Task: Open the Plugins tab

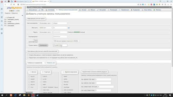Action: point(157,10)
